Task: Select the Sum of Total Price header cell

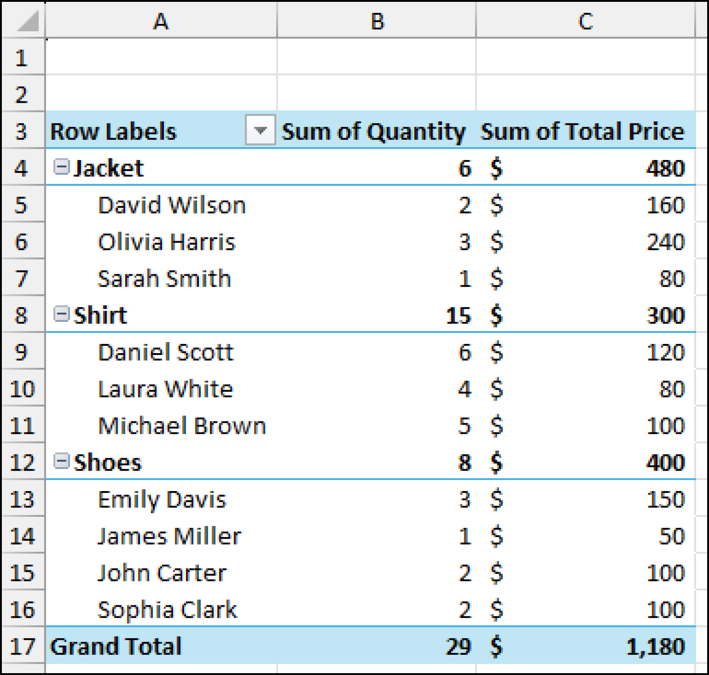Action: [x=584, y=131]
